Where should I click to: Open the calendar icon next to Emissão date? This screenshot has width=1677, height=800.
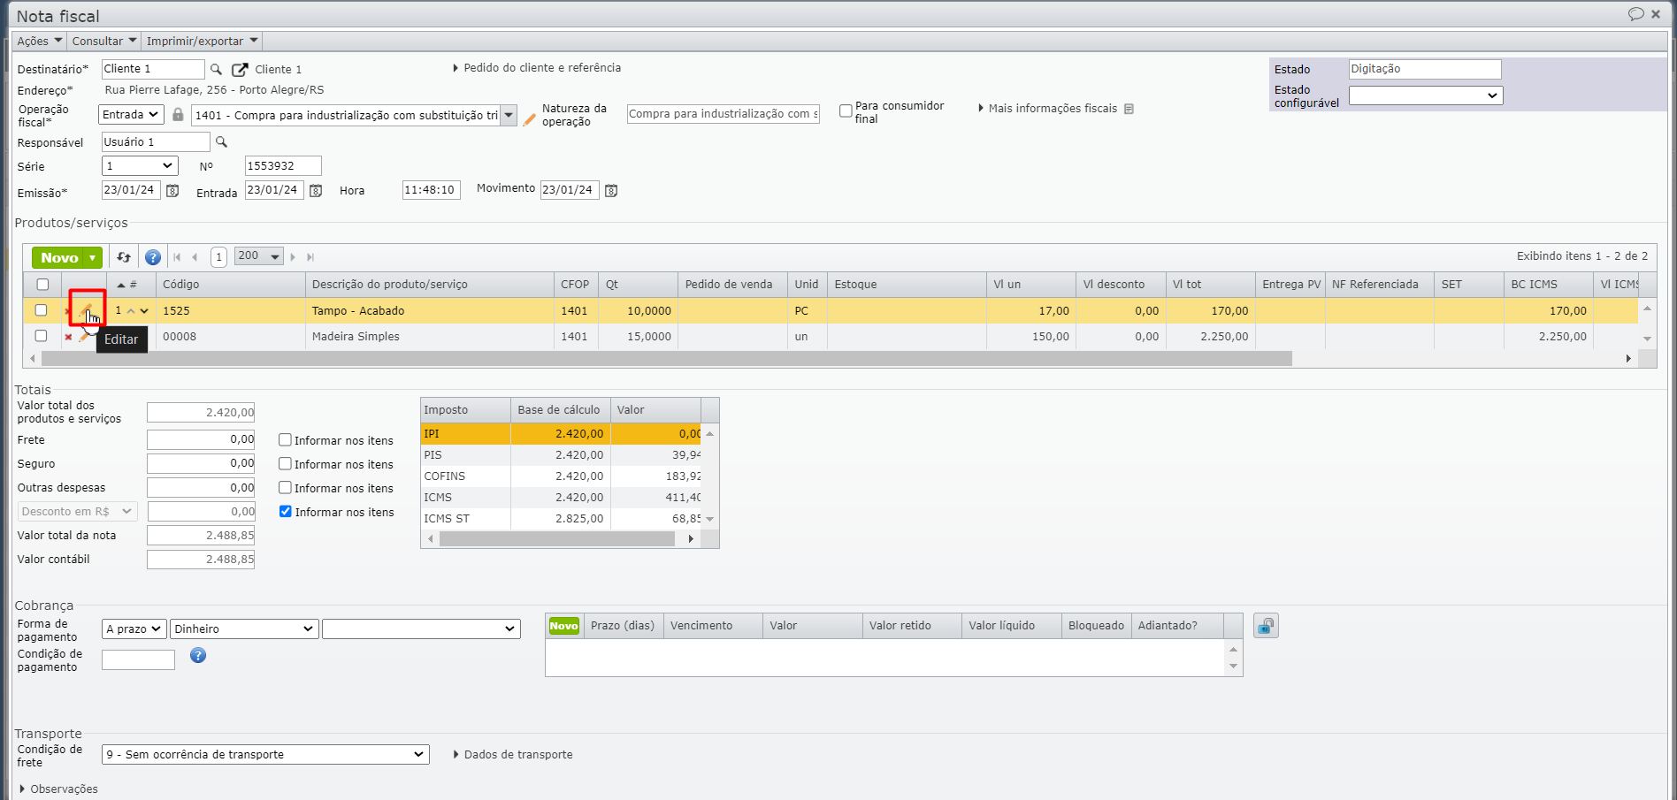[172, 191]
